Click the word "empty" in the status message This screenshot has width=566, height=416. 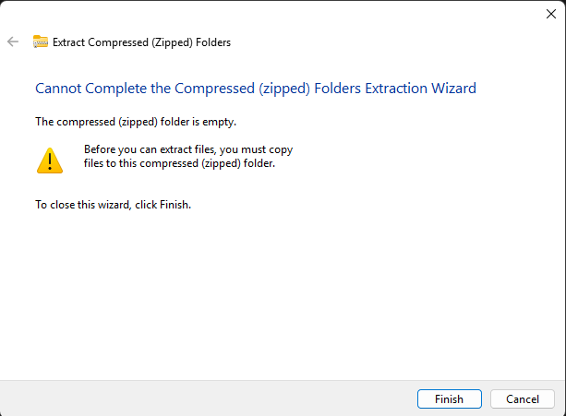click(232, 121)
